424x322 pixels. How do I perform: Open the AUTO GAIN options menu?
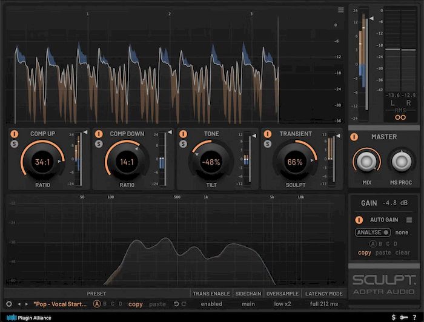tap(409, 220)
